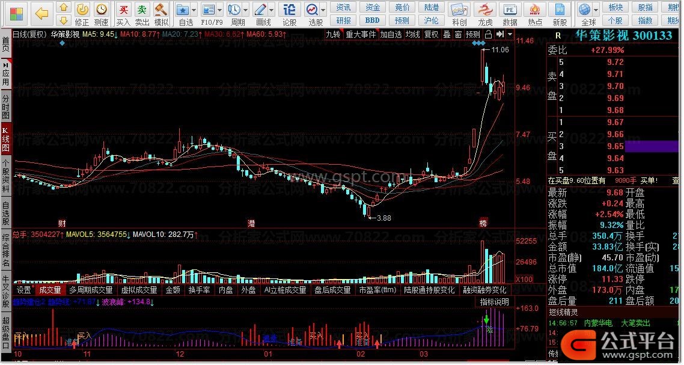Click the 内蒙华电 ticker entry
684x365 pixels.
[x=598, y=323]
